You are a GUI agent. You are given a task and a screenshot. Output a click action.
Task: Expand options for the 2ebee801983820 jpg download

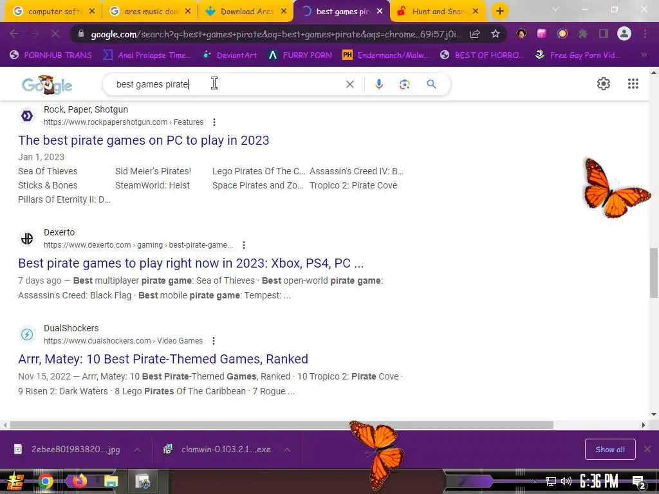137,450
